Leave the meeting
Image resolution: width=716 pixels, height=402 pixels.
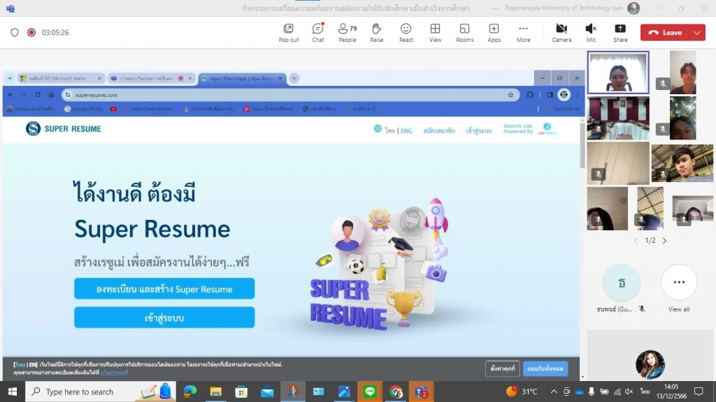coord(665,32)
